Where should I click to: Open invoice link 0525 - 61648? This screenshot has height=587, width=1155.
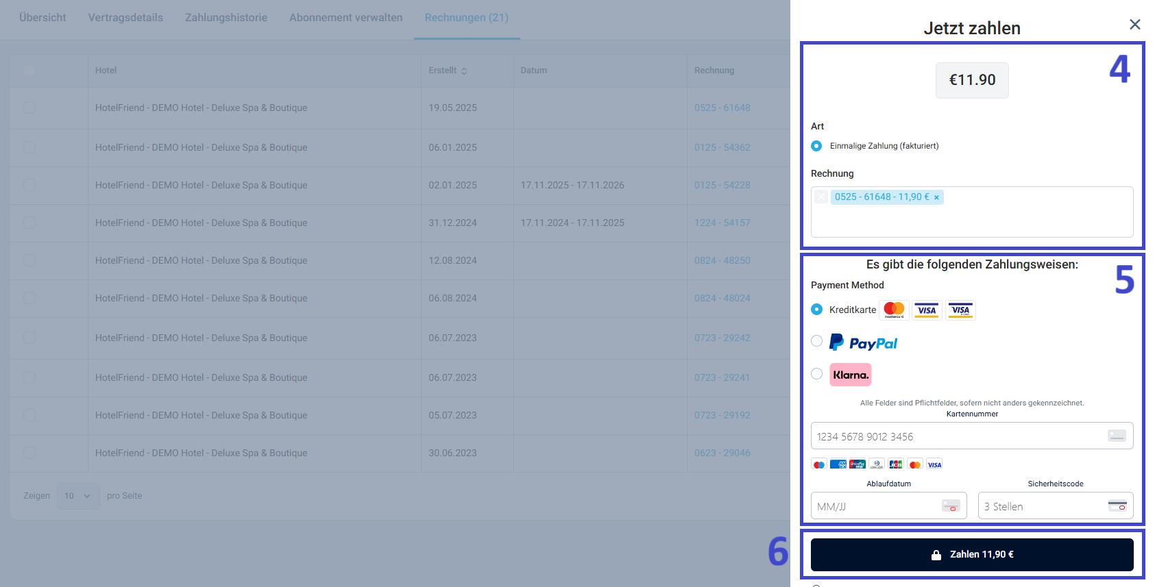[x=722, y=108]
